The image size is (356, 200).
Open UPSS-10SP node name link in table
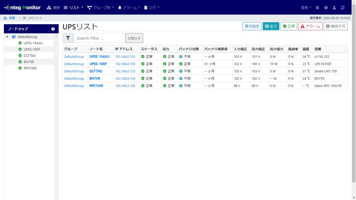(x=98, y=64)
